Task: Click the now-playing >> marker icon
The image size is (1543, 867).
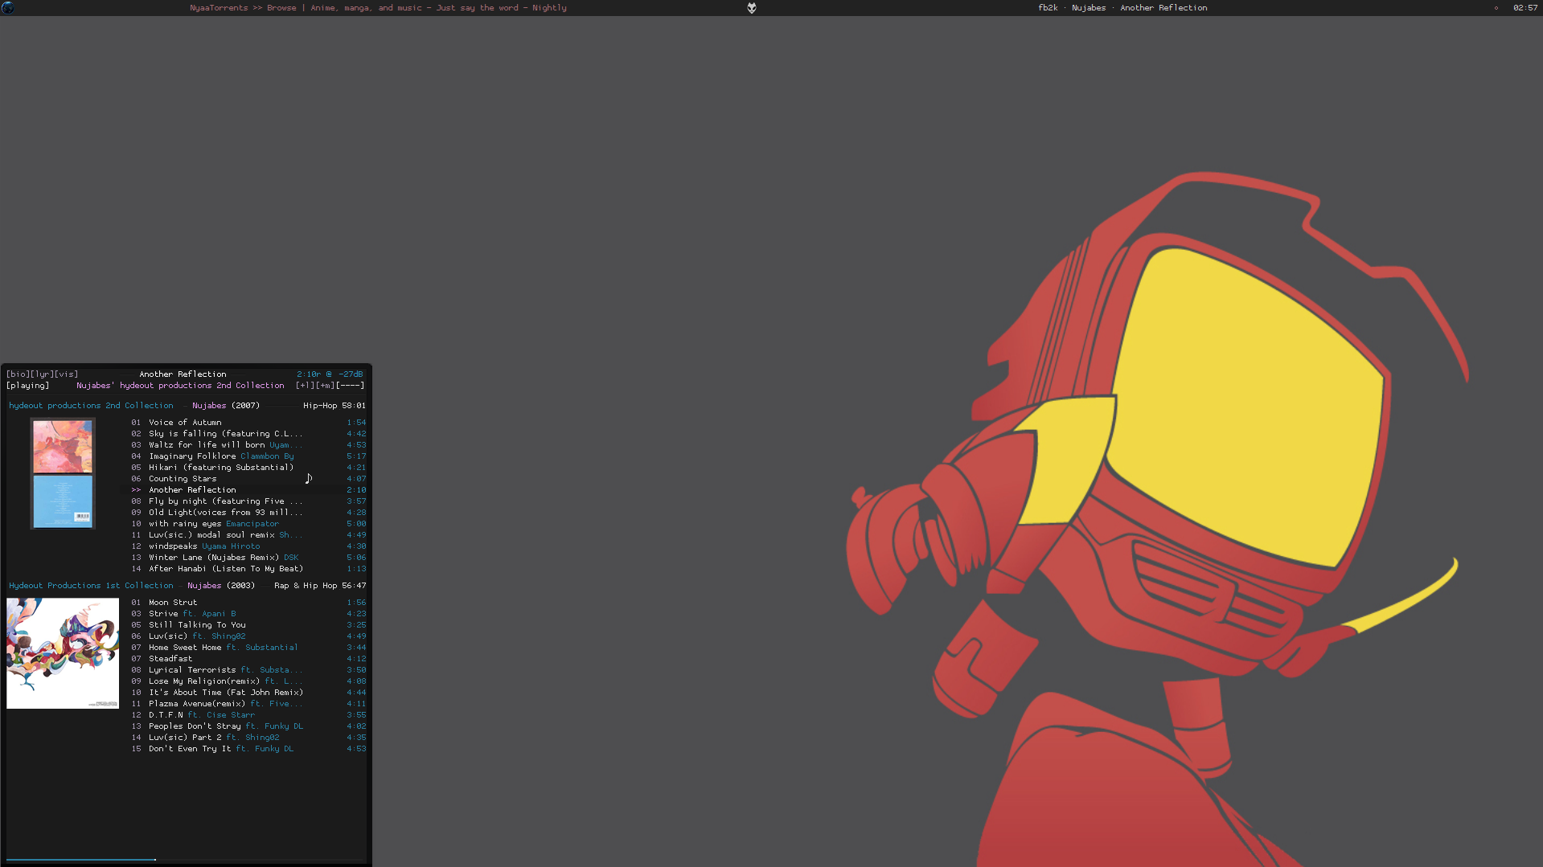Action: (136, 490)
